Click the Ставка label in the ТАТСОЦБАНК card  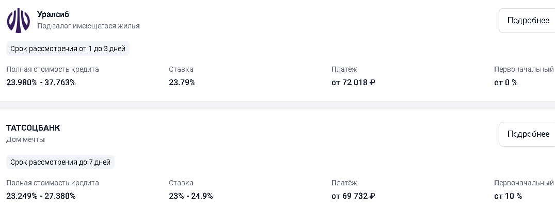[x=181, y=183]
